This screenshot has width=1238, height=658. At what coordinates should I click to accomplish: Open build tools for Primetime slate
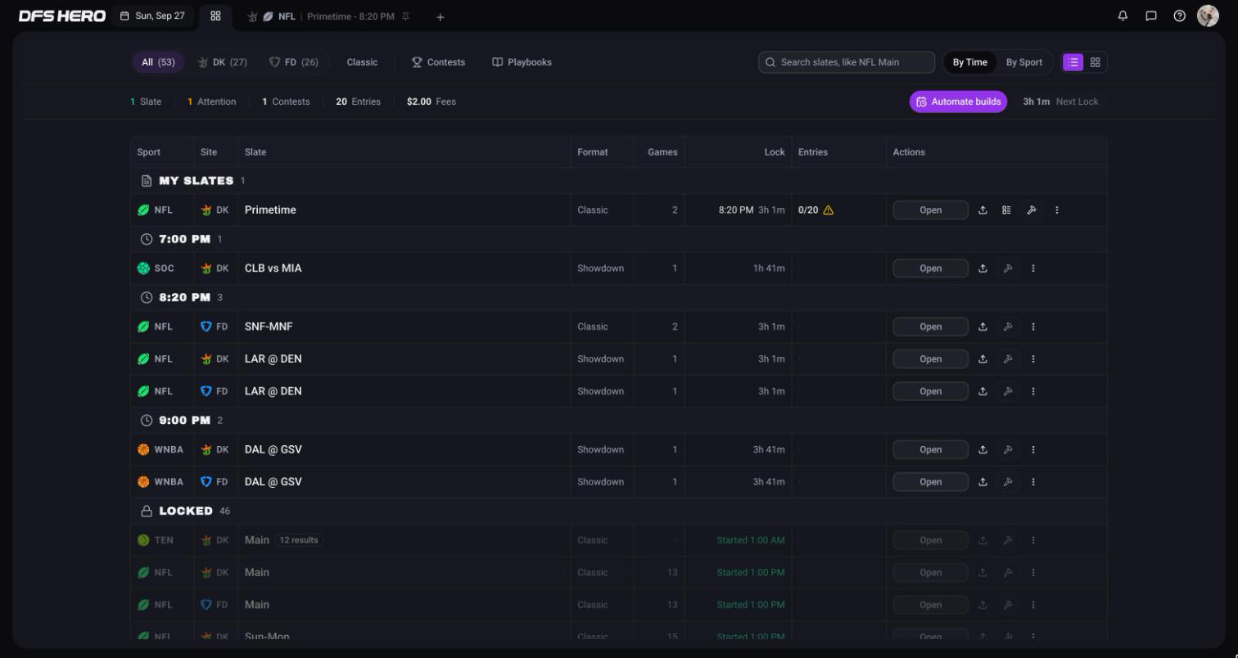pos(1032,210)
